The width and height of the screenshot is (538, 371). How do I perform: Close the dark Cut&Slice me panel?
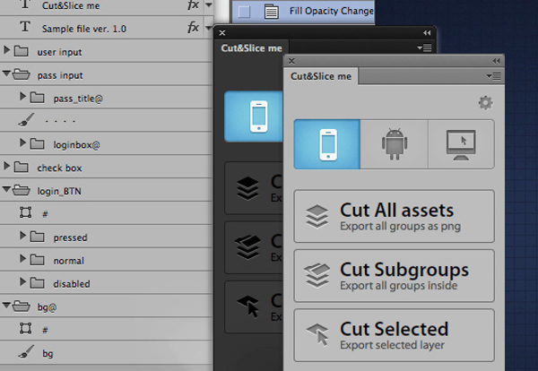coord(222,33)
